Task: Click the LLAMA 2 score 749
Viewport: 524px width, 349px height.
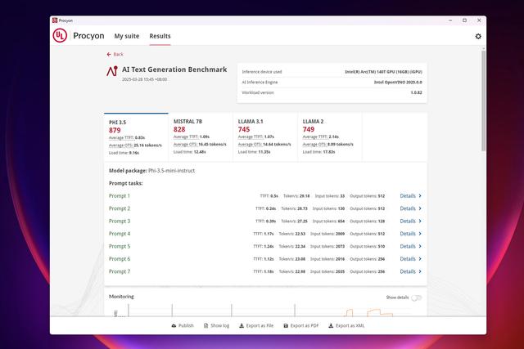Action: point(309,129)
